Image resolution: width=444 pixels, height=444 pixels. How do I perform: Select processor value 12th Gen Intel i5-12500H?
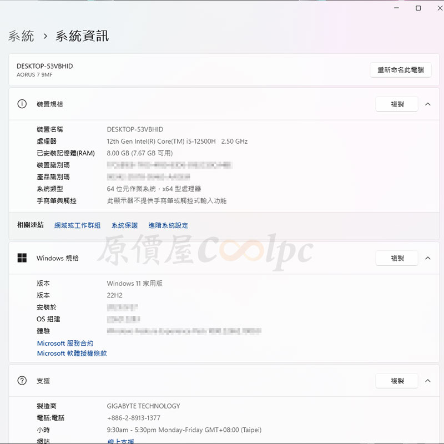click(177, 142)
